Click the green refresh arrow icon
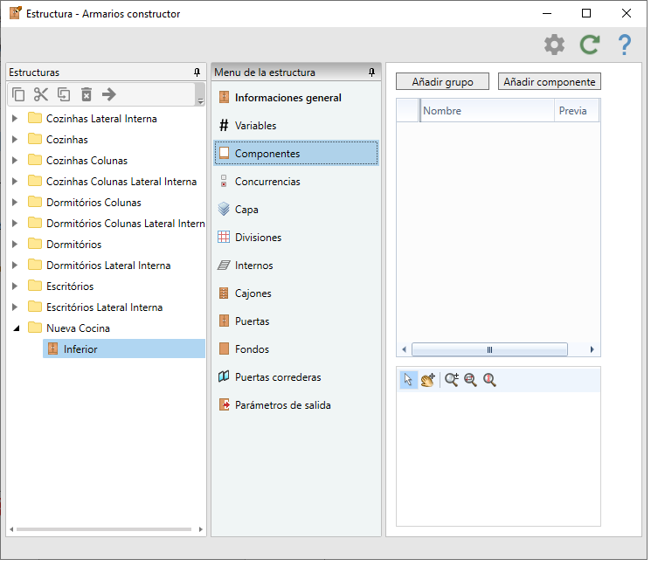658x573 pixels. pos(590,45)
